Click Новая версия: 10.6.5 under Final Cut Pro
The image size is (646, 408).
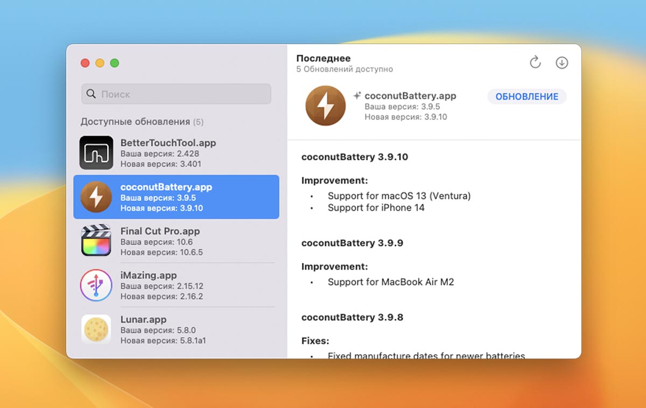click(x=161, y=252)
